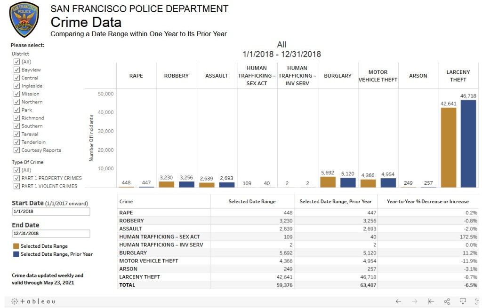This screenshot has height=308, width=482.
Task: Click the Year-to-Year % column header
Action: click(x=427, y=202)
